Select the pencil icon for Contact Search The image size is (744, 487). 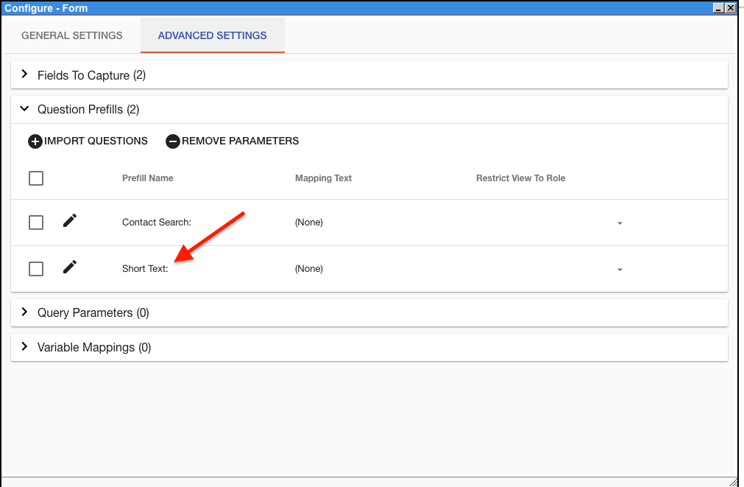click(x=69, y=220)
